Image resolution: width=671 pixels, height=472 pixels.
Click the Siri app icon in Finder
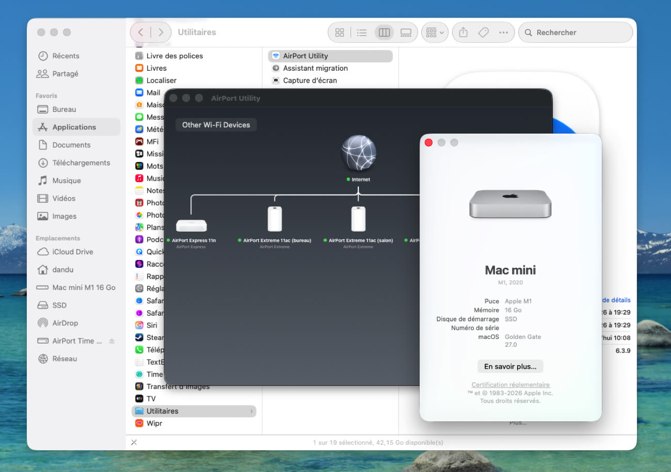tap(139, 325)
